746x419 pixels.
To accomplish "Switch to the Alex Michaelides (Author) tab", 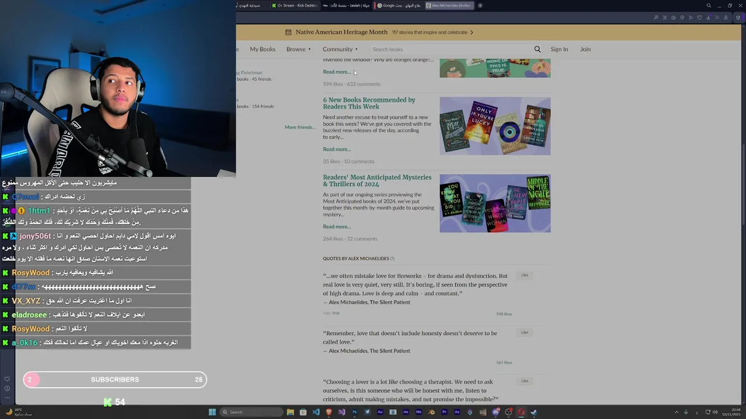I will tap(449, 5).
